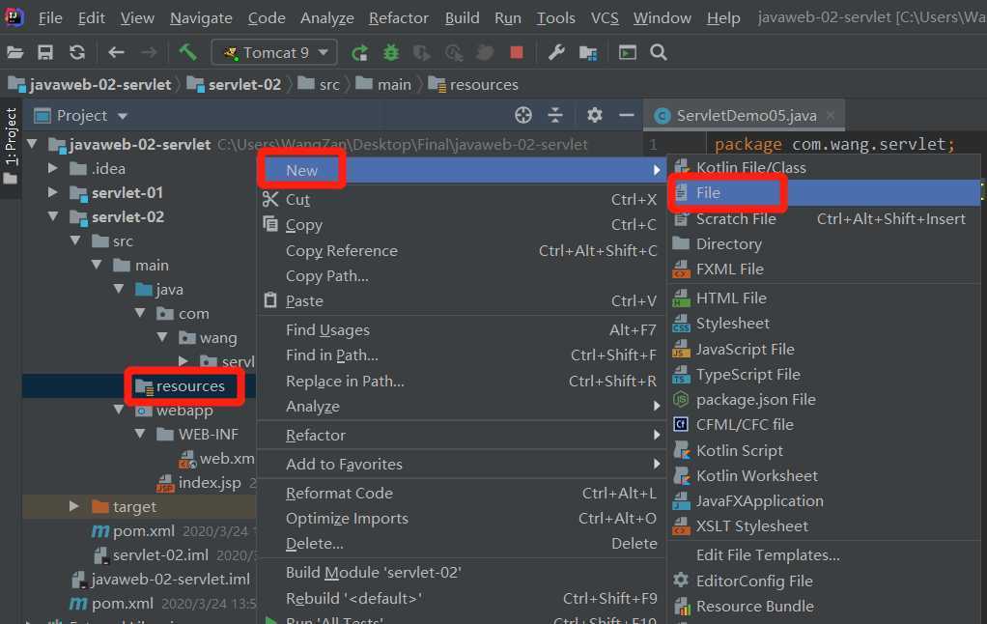Choose Resource Bundle in submenu
The image size is (987, 624).
pyautogui.click(x=825, y=607)
